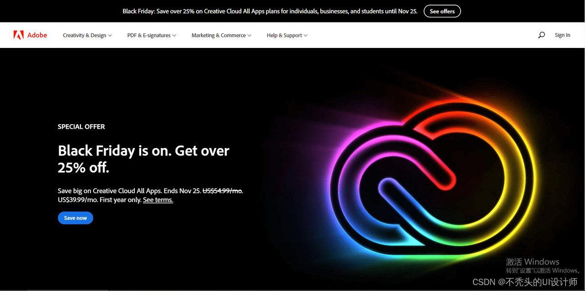This screenshot has width=585, height=291.
Task: Open the search magnifier icon
Action: point(542,35)
